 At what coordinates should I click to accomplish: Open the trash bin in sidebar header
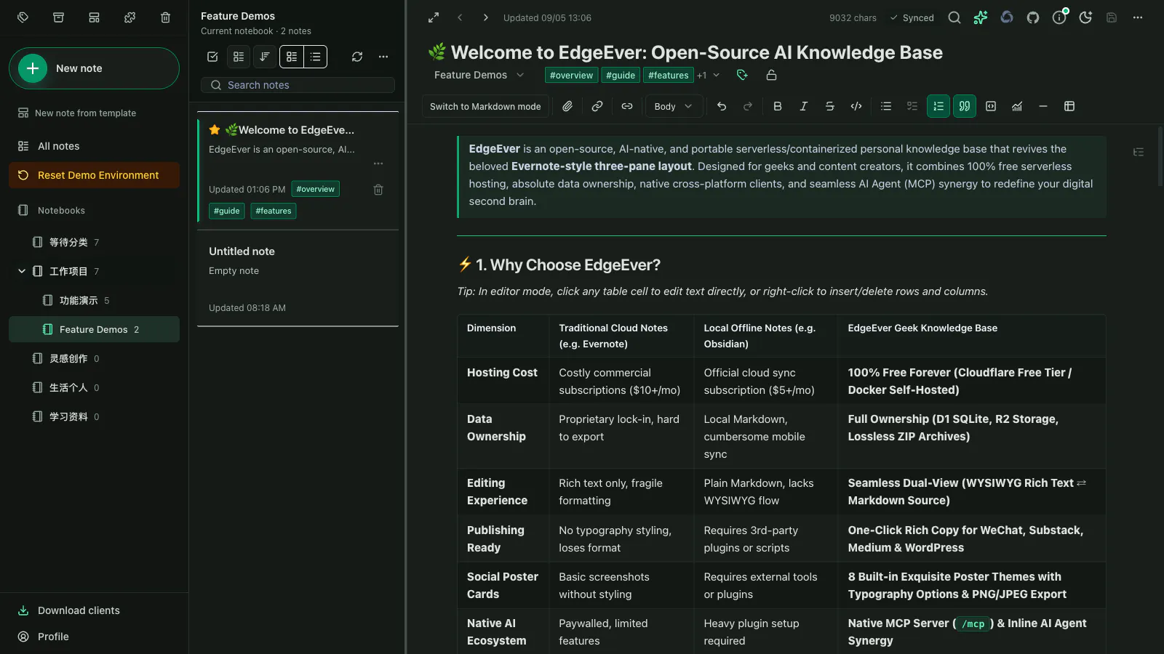pos(165,17)
